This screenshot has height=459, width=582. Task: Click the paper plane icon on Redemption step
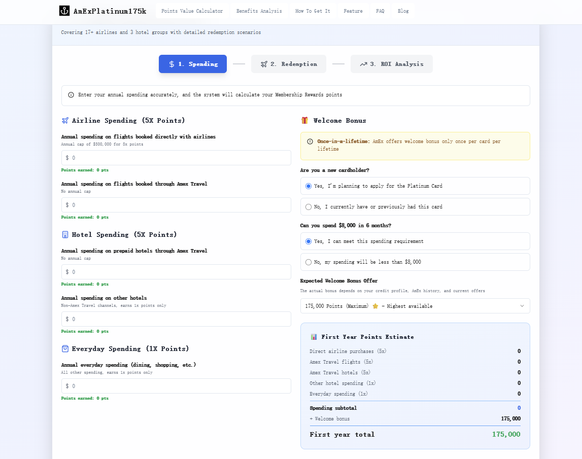pos(263,64)
